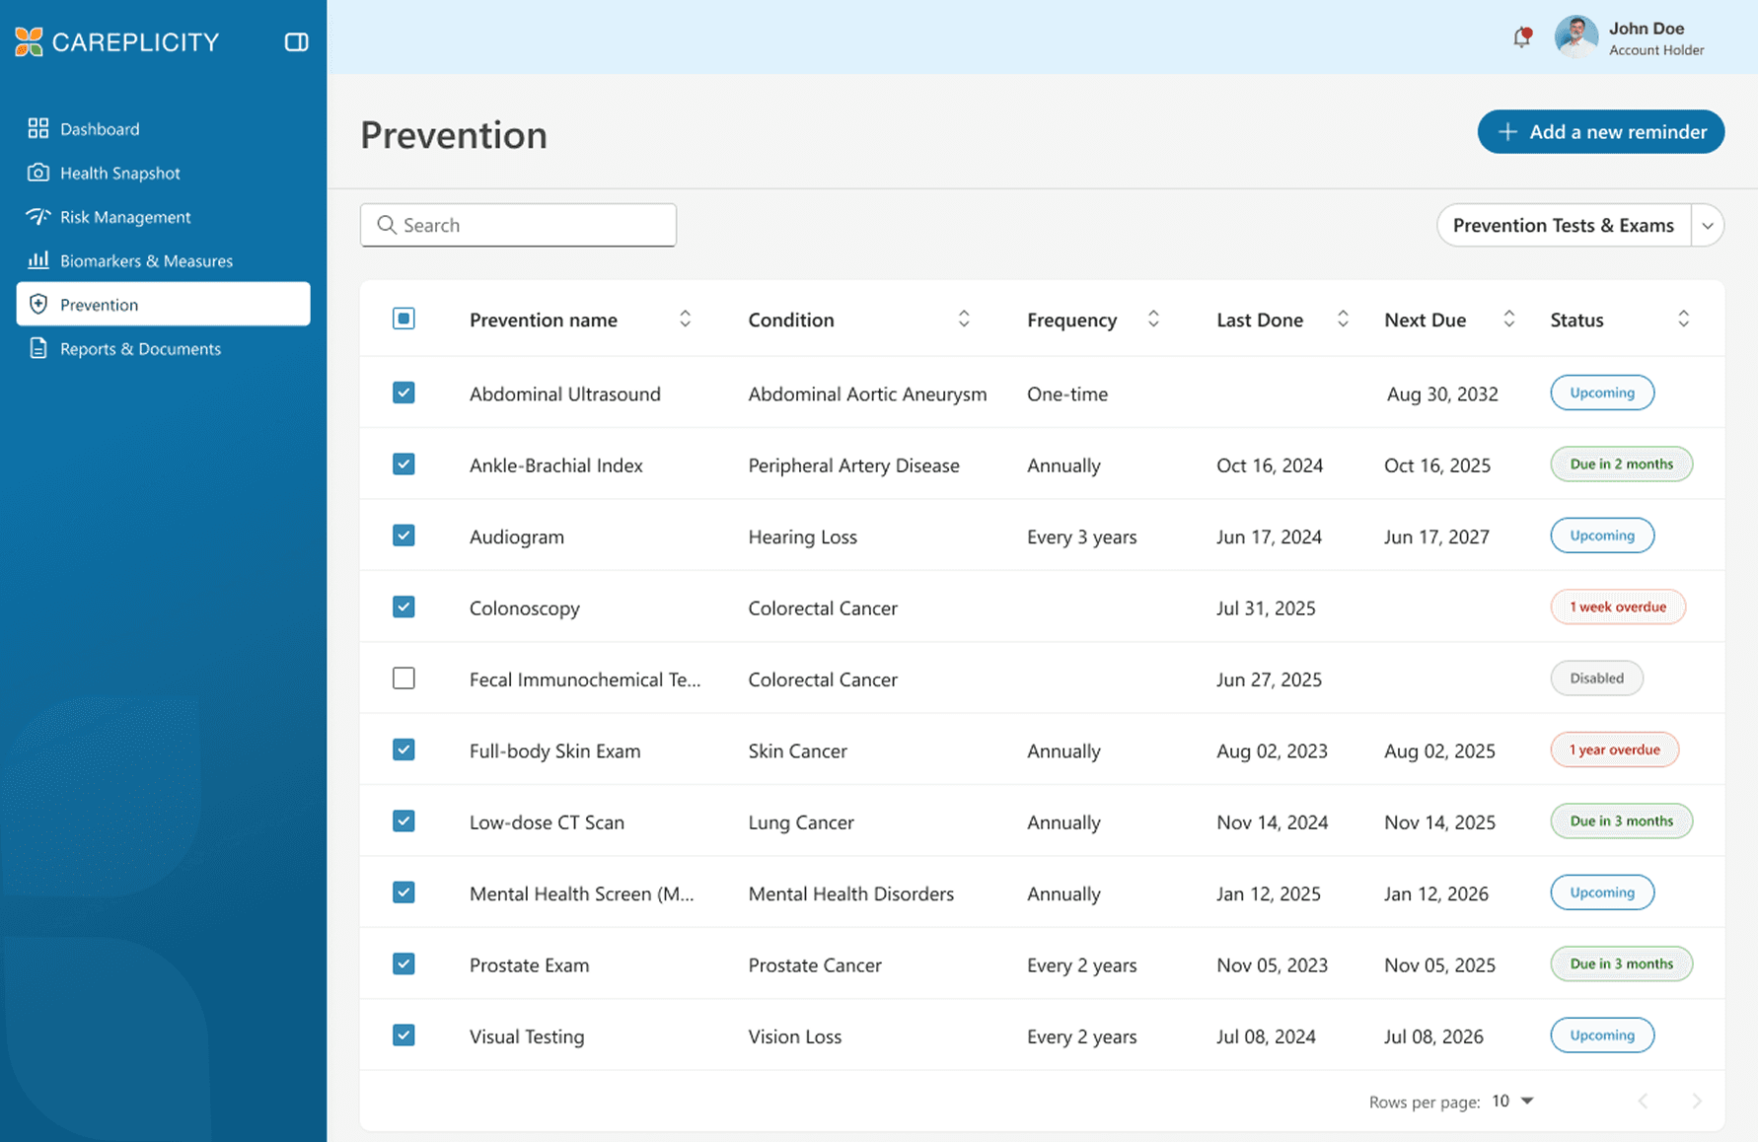Viewport: 1758px width, 1142px height.
Task: Uncheck Audiogram row checkbox
Action: point(403,535)
